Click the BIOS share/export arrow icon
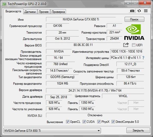153x137 pixels. pyautogui.click(x=126, y=45)
